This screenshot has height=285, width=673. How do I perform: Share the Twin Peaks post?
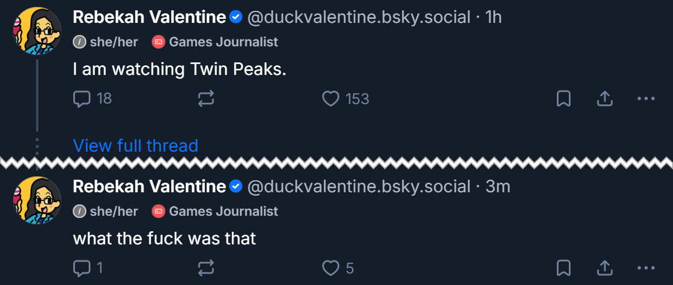tap(605, 99)
